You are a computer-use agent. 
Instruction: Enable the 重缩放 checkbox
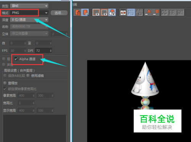tap(5, 83)
